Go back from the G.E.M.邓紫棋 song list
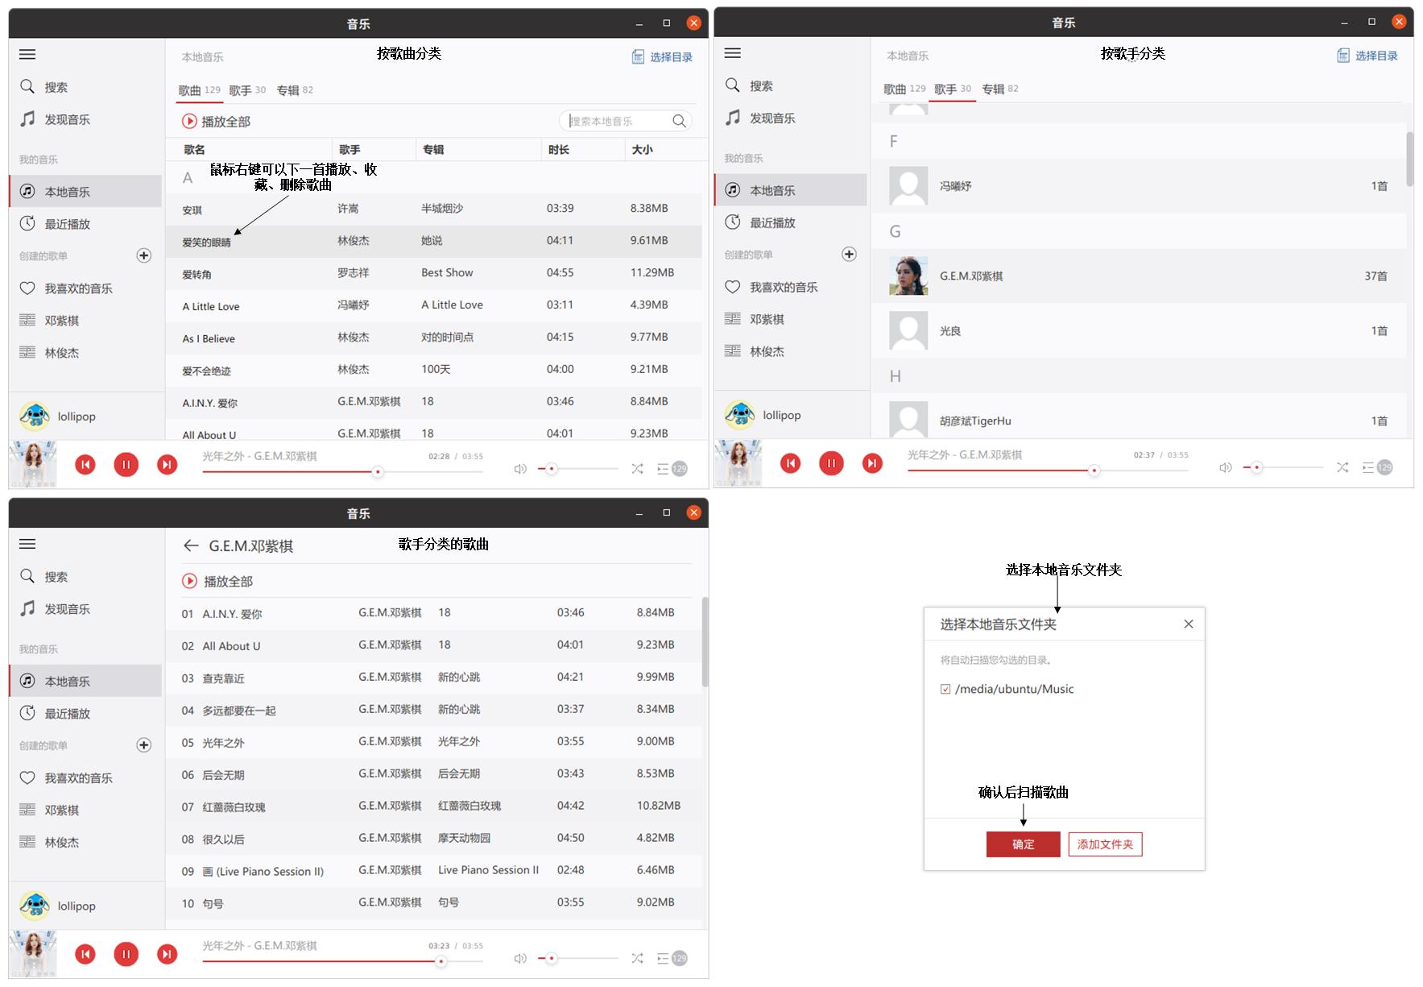1423x987 pixels. pos(191,545)
